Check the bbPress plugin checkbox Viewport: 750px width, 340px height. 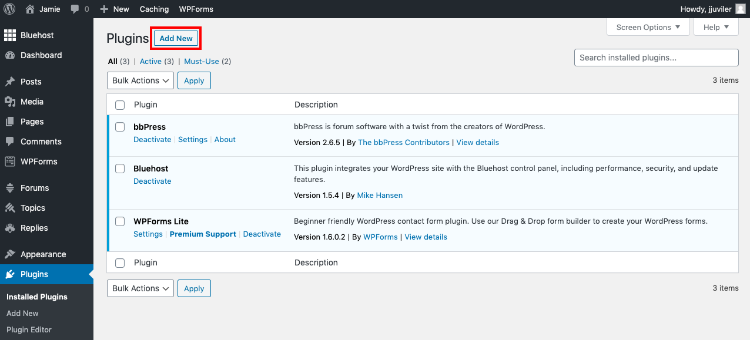pos(120,127)
